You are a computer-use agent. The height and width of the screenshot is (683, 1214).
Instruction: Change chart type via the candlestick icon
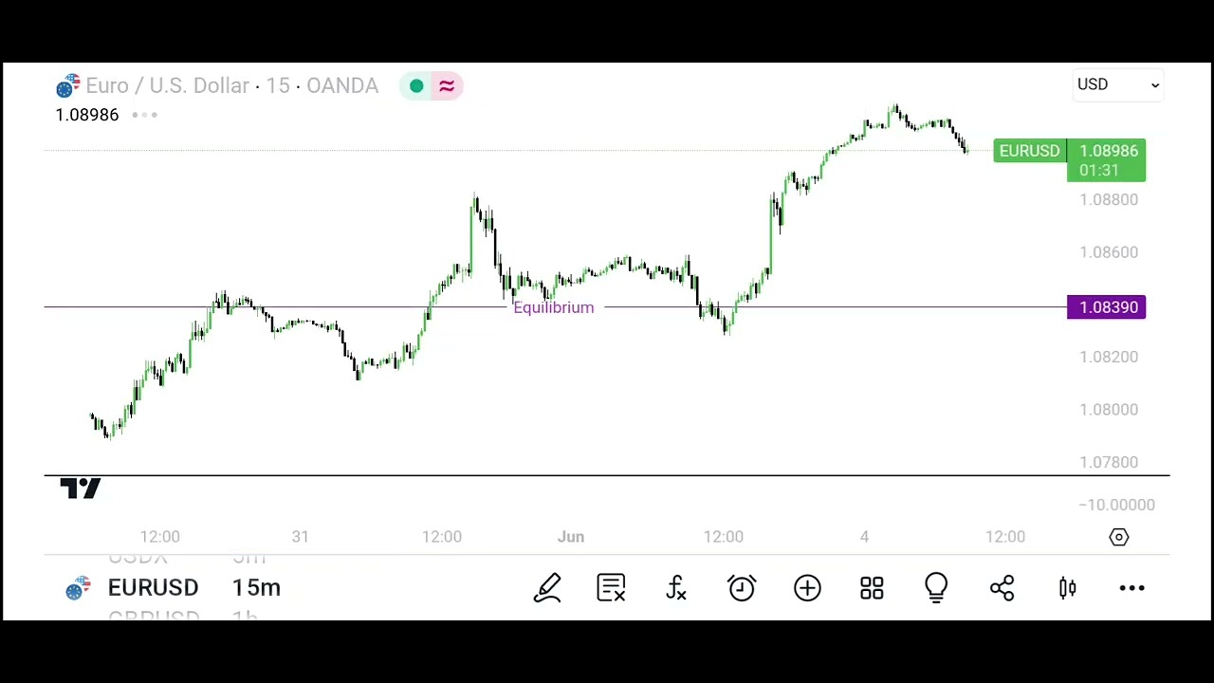1067,588
